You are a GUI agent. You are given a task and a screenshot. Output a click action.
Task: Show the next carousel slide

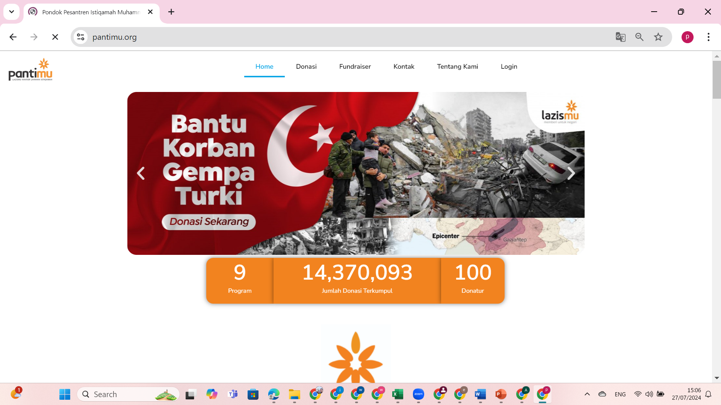click(571, 173)
